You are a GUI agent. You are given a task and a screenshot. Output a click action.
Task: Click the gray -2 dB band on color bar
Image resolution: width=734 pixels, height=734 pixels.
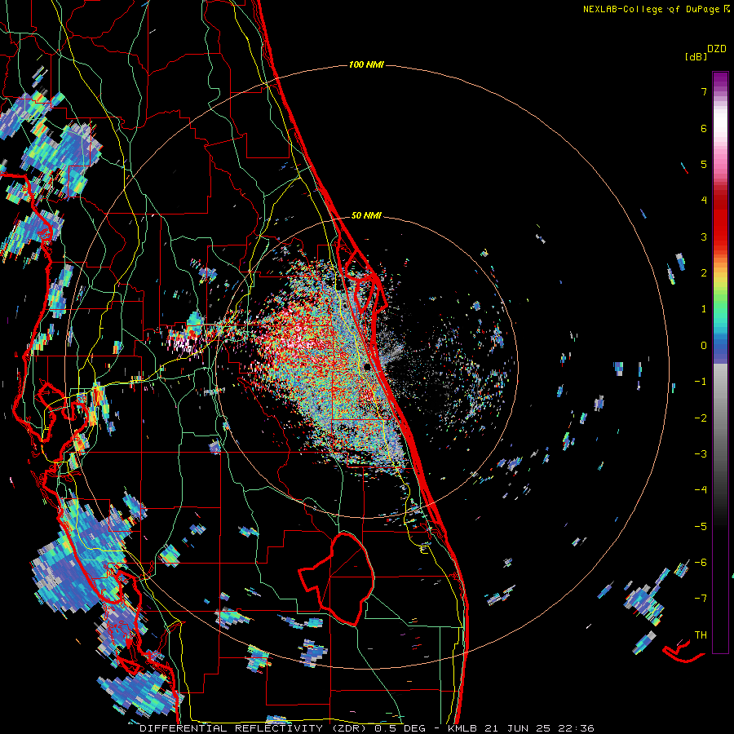click(720, 418)
